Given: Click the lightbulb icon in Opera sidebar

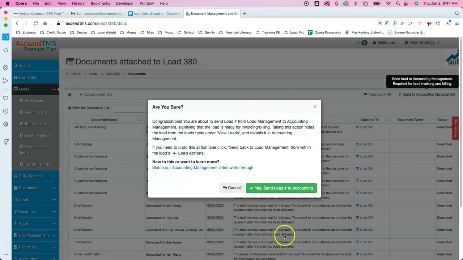Looking at the screenshot, I should tap(6, 142).
